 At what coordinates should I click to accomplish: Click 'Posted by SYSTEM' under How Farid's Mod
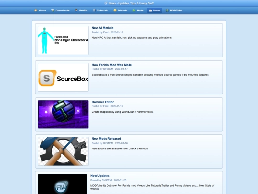coord(102,69)
